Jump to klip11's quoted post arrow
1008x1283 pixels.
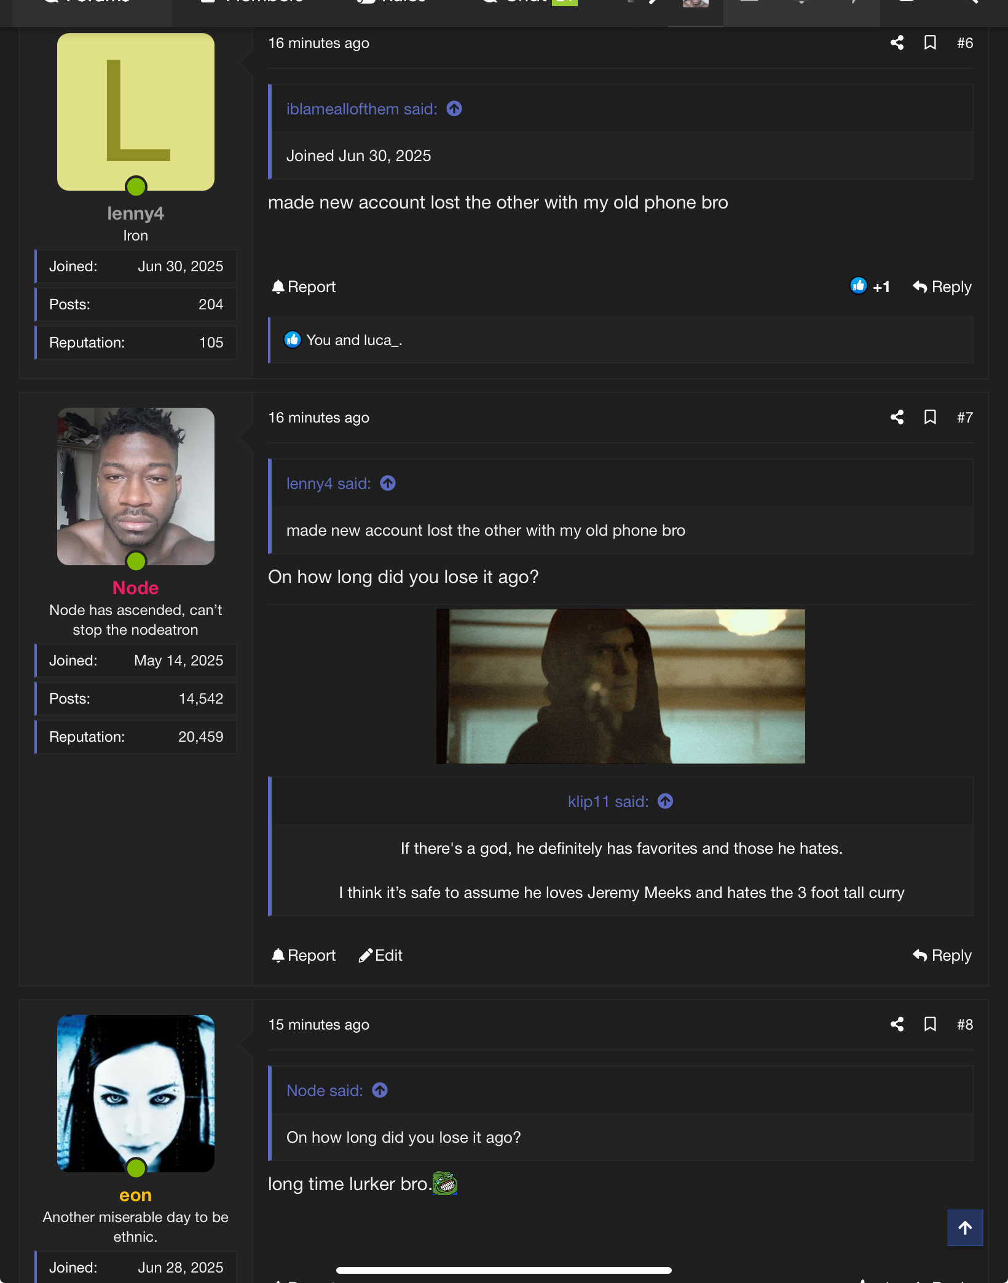click(x=666, y=801)
